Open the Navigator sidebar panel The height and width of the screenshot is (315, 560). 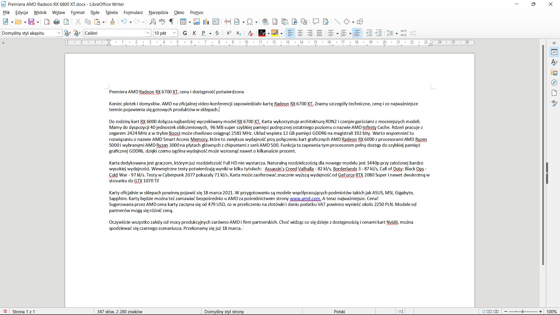click(x=554, y=83)
